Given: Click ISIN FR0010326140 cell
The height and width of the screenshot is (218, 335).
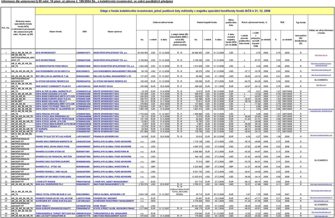Looking at the screenshot, I should click(x=83, y=182).
